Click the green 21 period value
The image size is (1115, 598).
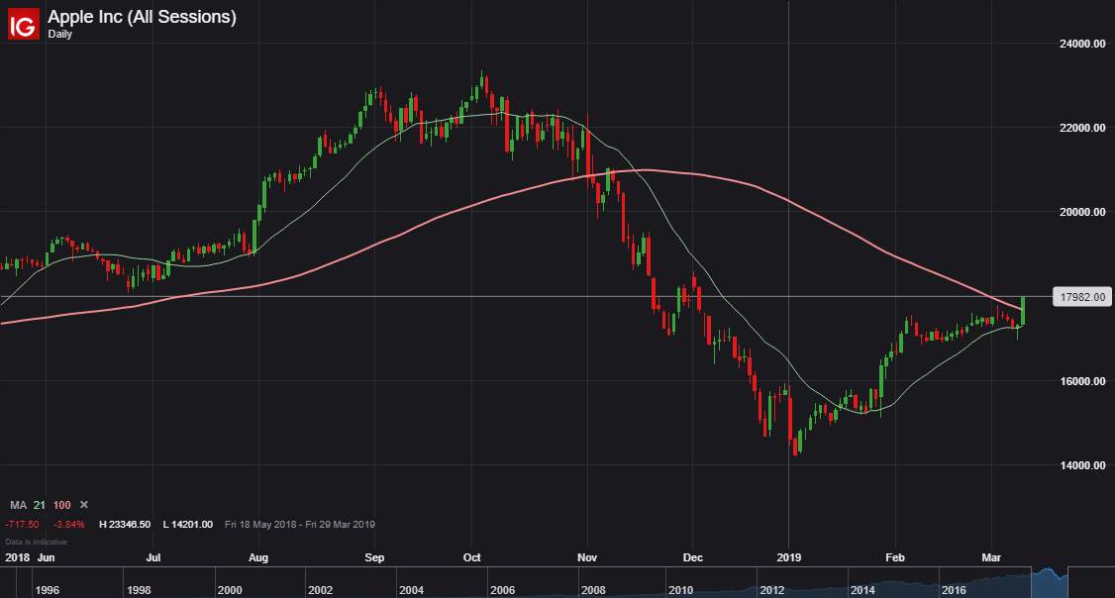coord(39,505)
